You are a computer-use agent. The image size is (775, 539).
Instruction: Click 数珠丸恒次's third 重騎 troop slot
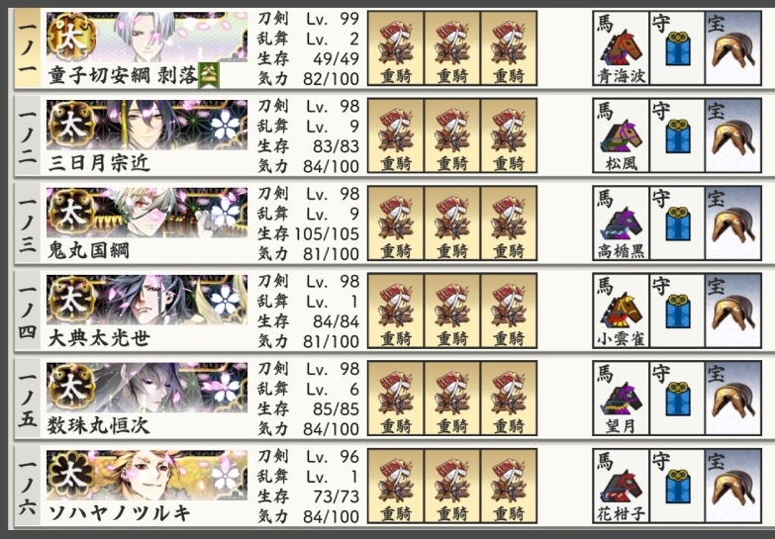click(x=509, y=399)
